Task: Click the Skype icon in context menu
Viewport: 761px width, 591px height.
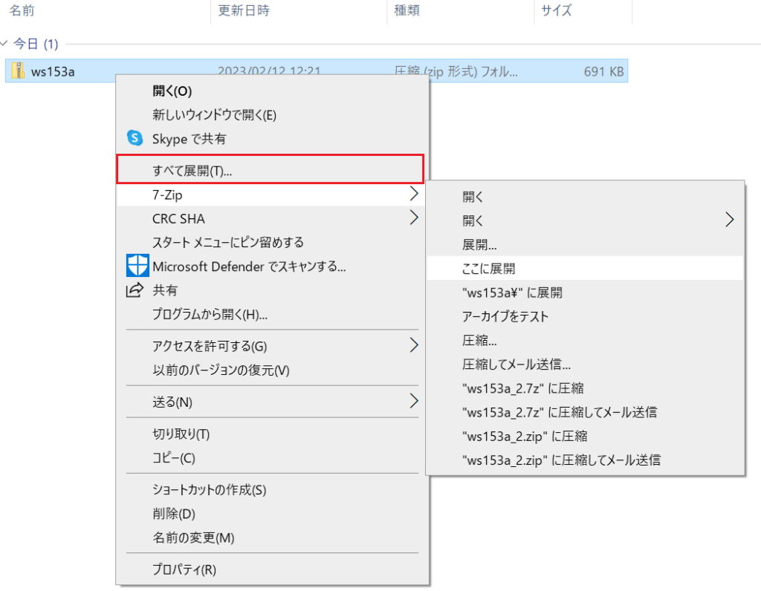Action: (x=135, y=138)
